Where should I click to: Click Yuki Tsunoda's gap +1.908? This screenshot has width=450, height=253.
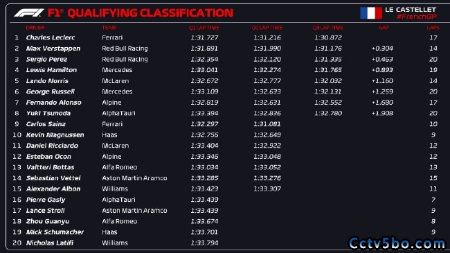coord(382,113)
